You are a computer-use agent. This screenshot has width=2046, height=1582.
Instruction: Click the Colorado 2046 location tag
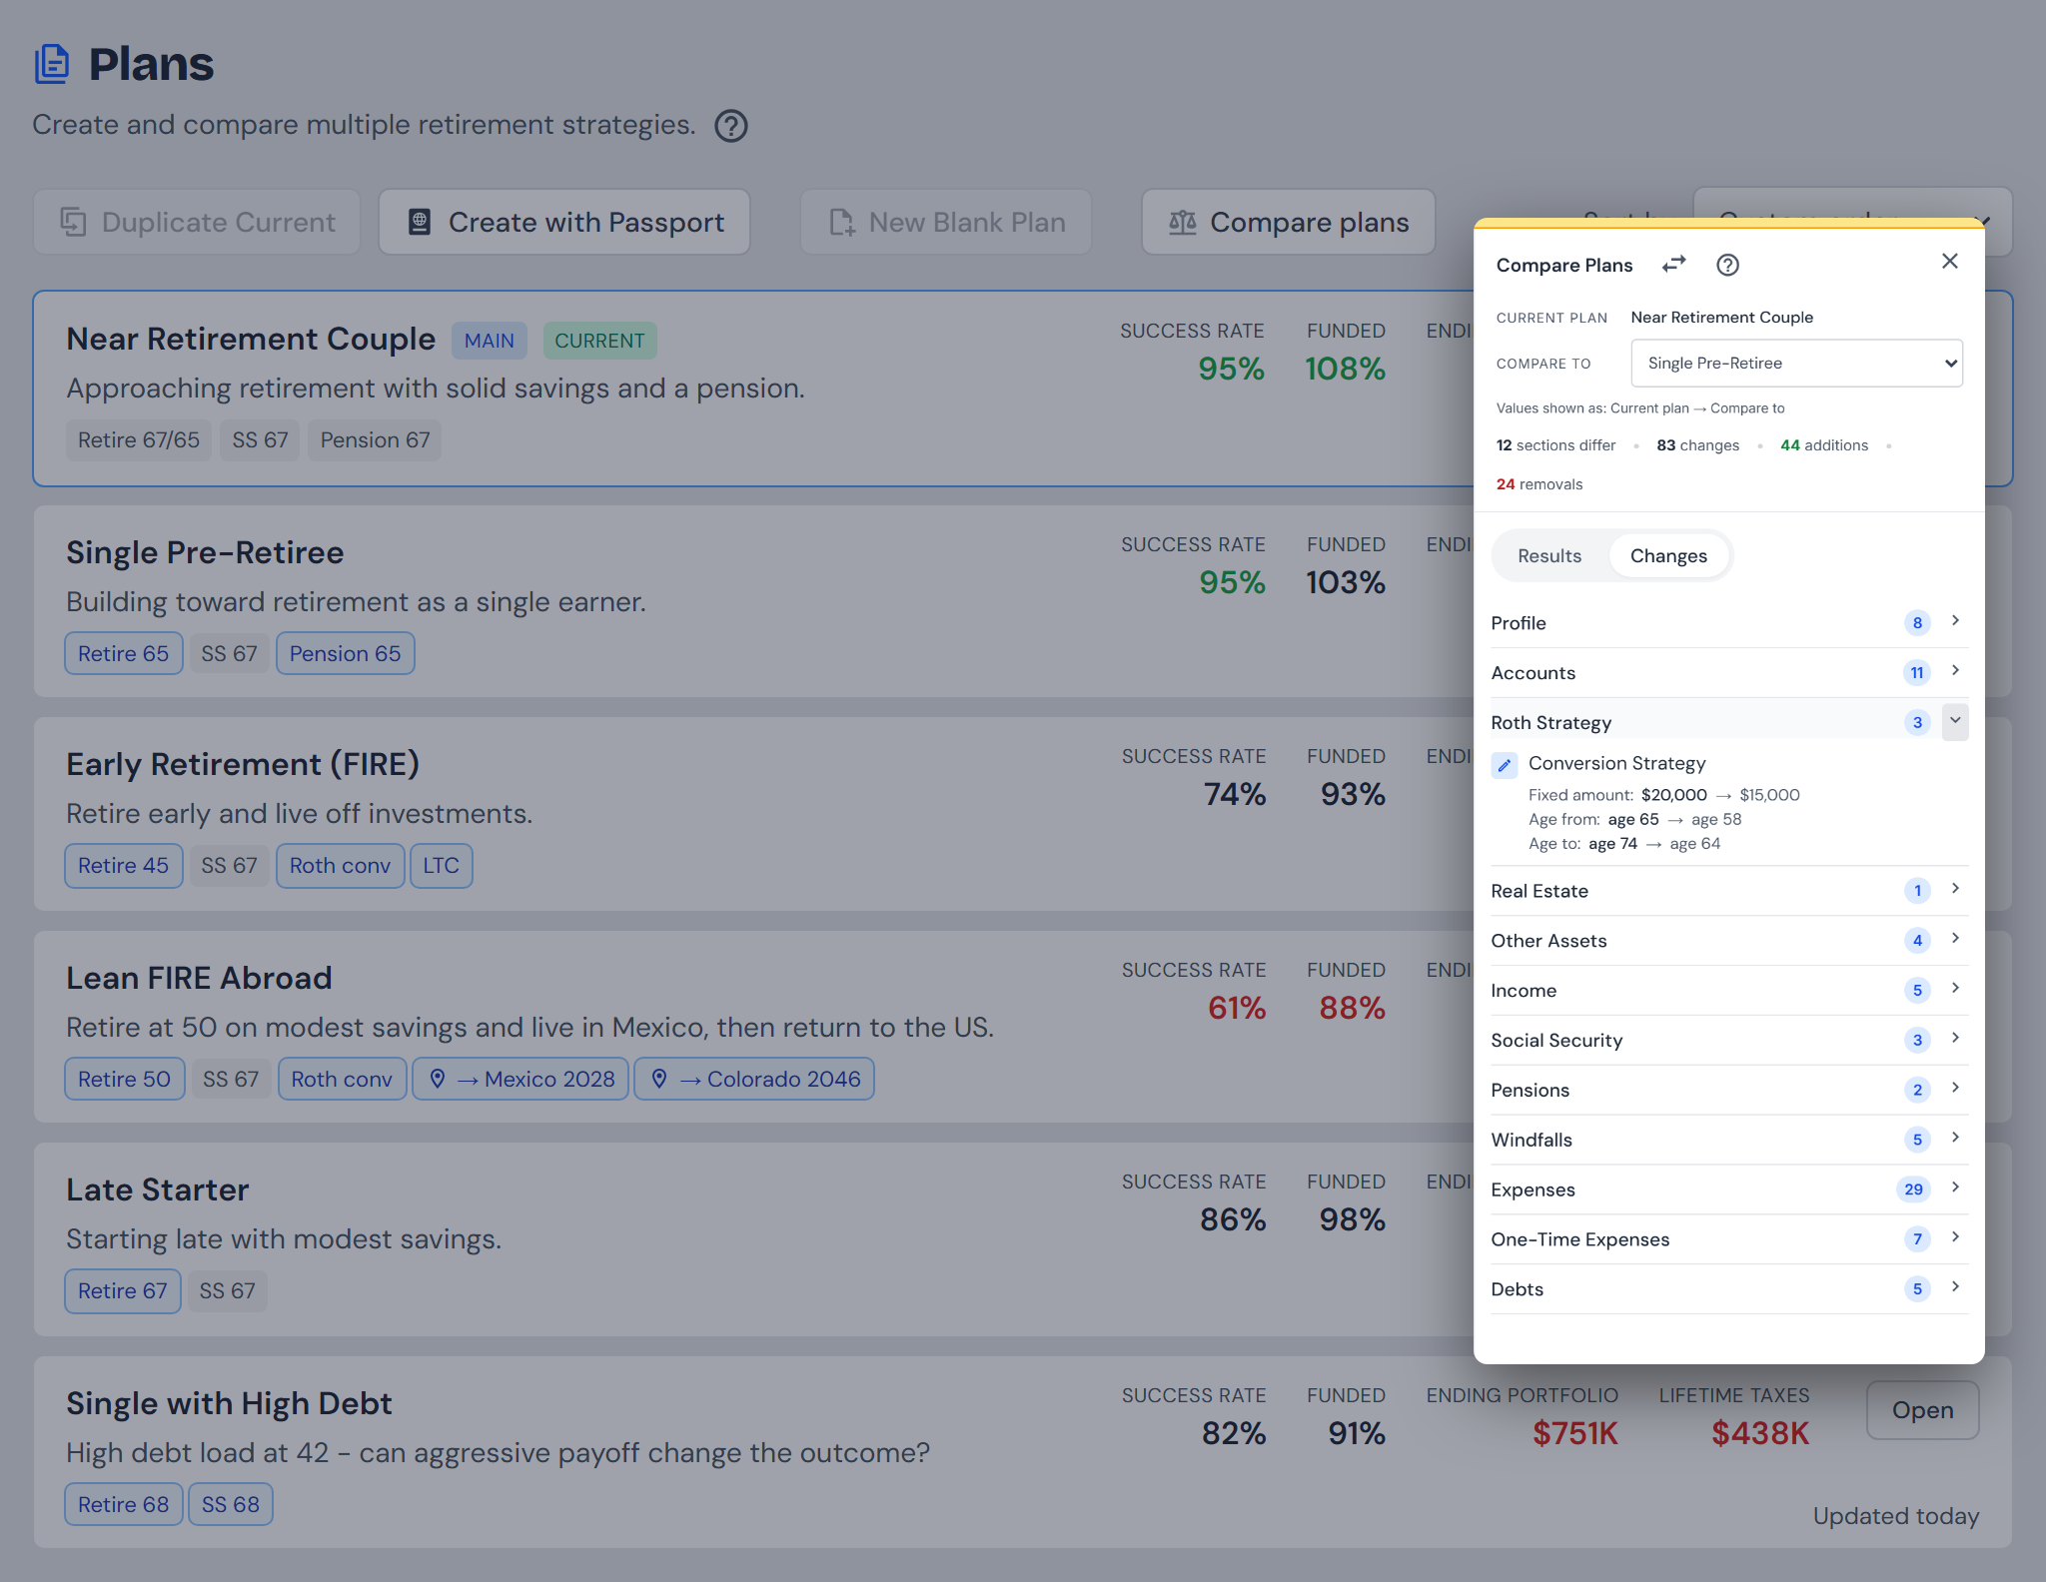click(x=754, y=1079)
